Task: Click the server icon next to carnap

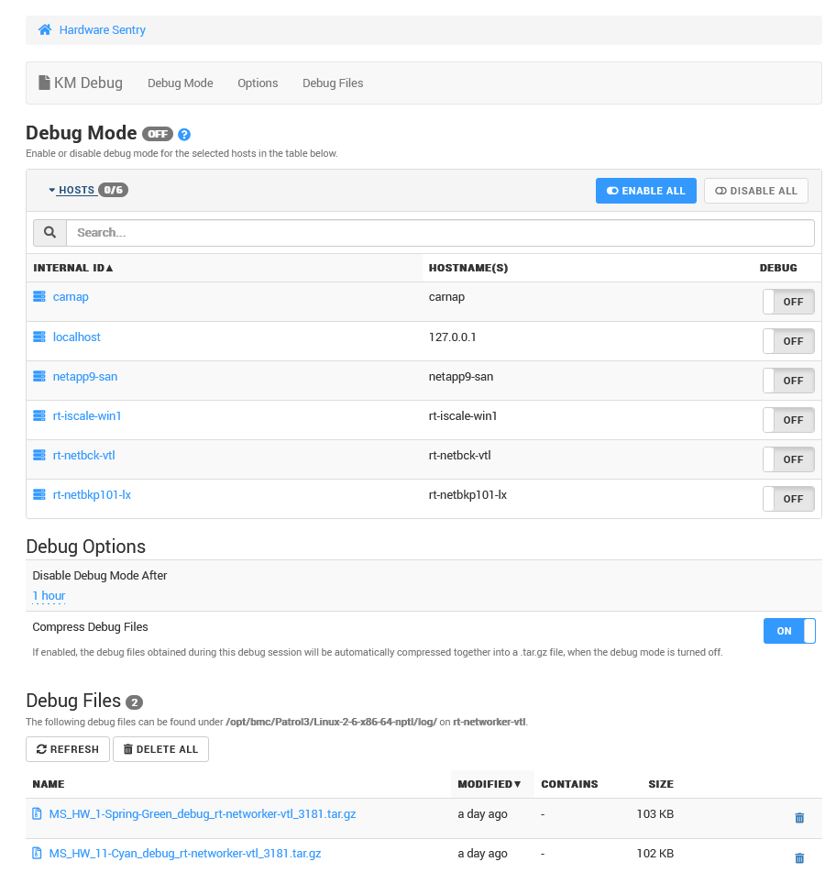Action: pos(39,297)
